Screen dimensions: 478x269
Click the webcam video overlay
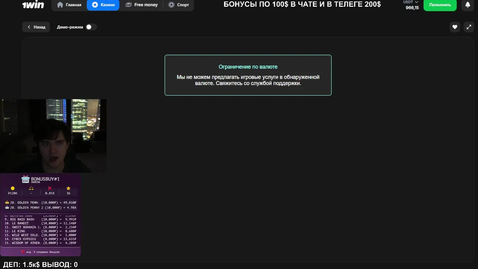tap(53, 136)
